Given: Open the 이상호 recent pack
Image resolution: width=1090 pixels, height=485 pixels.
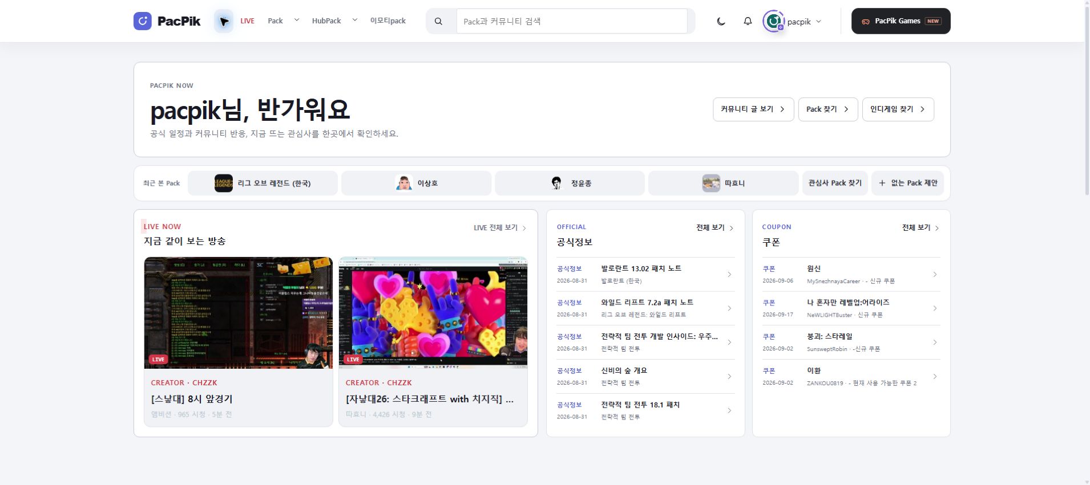Looking at the screenshot, I should tap(416, 183).
